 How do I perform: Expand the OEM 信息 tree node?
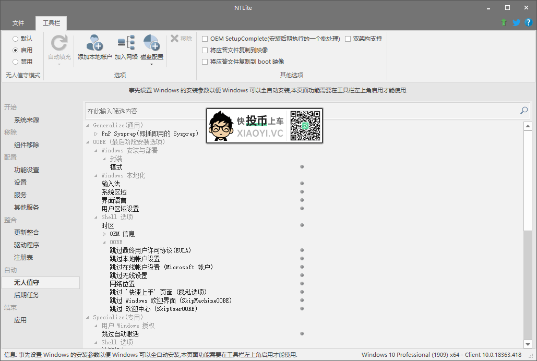point(104,234)
